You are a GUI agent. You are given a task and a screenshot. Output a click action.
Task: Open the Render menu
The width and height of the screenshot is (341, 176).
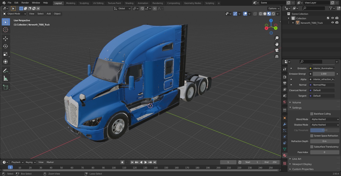tap(25, 3)
